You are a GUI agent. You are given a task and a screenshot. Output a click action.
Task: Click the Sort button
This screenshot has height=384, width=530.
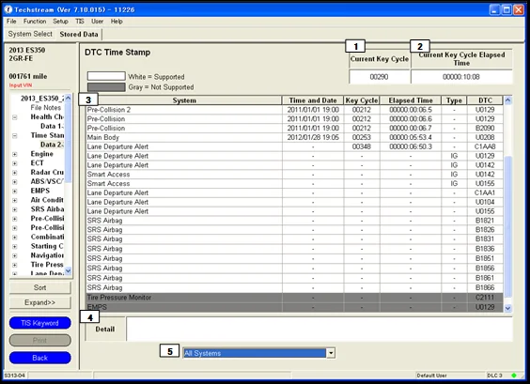click(x=39, y=287)
